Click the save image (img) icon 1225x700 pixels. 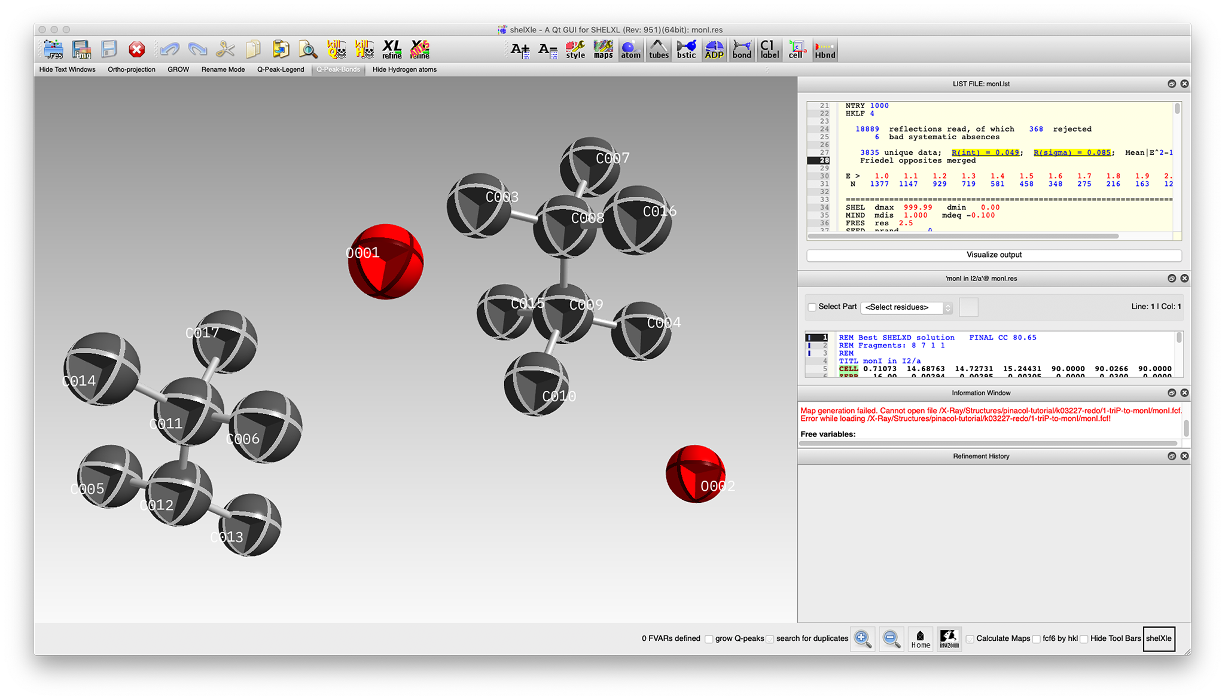coord(81,50)
